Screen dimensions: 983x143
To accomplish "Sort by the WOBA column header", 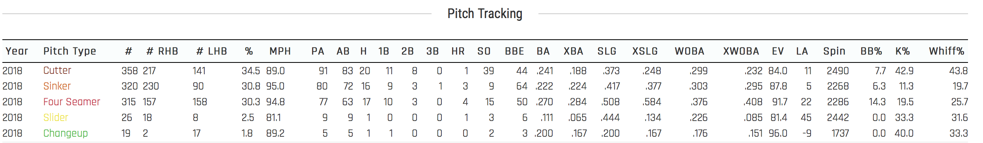I will click(x=690, y=51).
